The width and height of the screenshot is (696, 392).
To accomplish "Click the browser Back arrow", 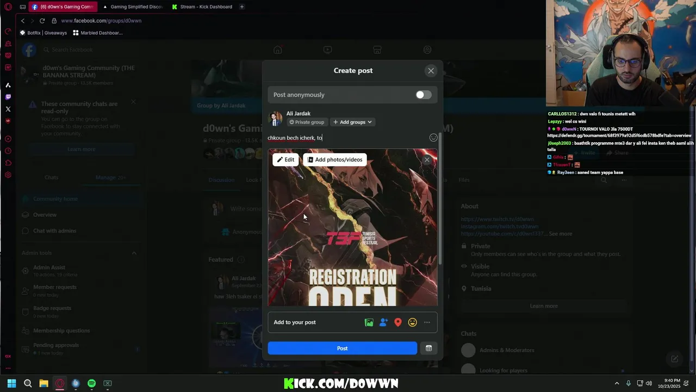I will click(23, 21).
